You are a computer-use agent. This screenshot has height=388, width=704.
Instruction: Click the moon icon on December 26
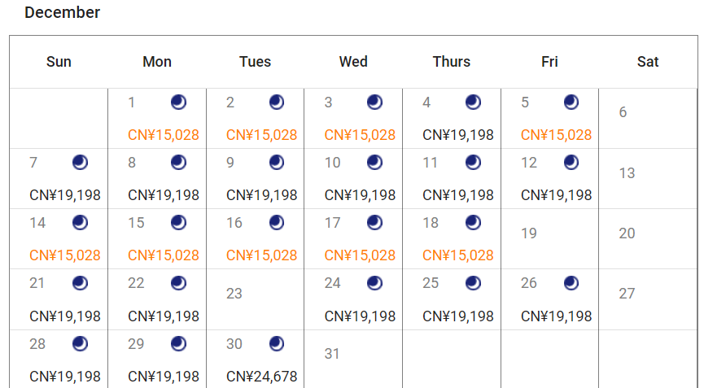click(x=571, y=283)
